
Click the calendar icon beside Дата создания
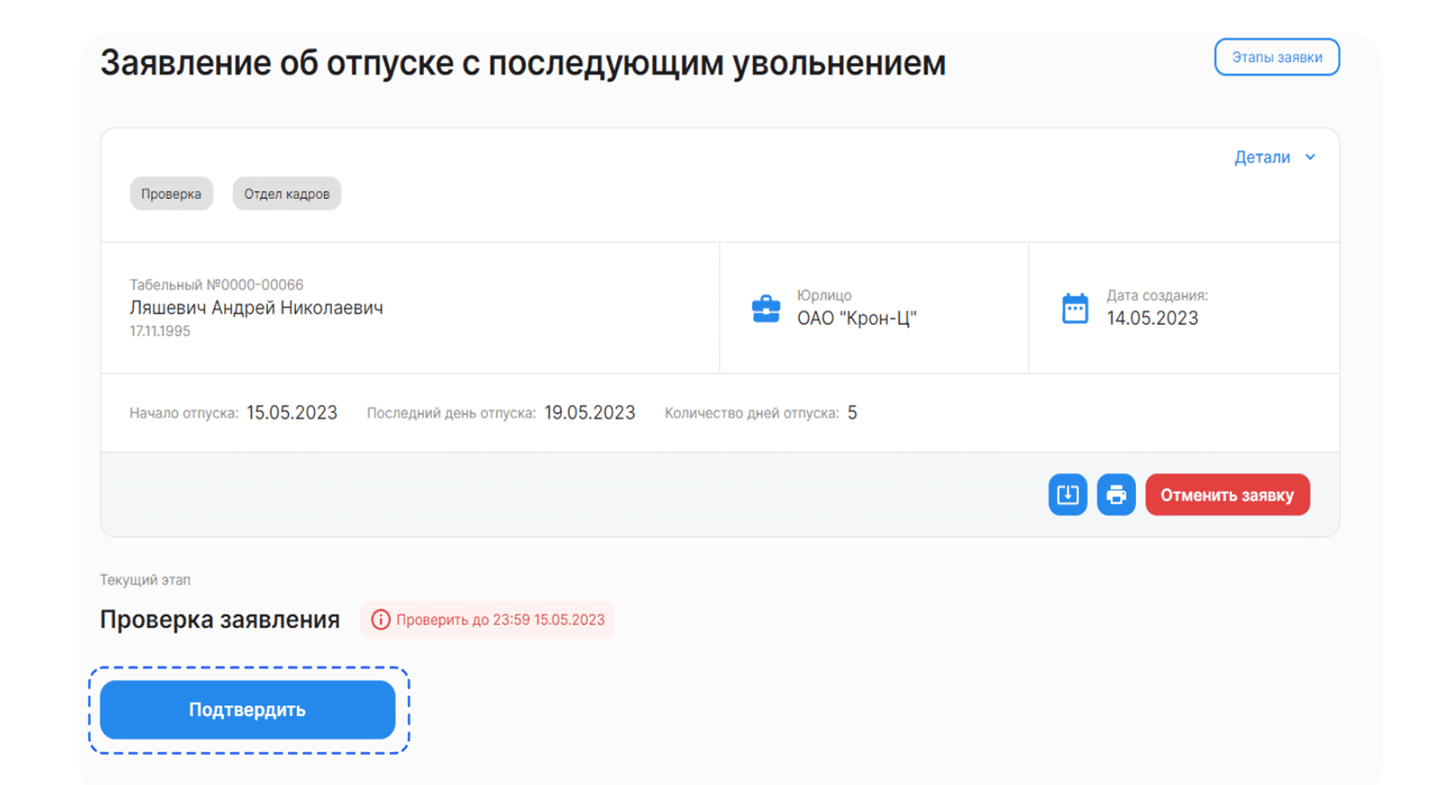1075,309
